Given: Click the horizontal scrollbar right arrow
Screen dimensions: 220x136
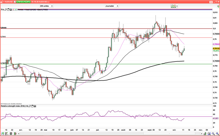Looking at the screenshot, I should click(x=202, y=133).
